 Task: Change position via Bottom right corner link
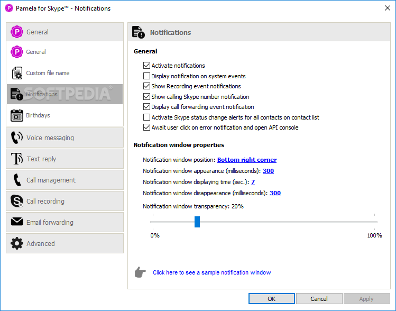tap(247, 160)
